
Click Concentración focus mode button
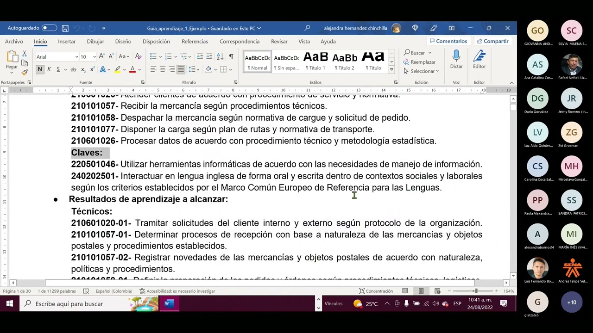(x=376, y=291)
